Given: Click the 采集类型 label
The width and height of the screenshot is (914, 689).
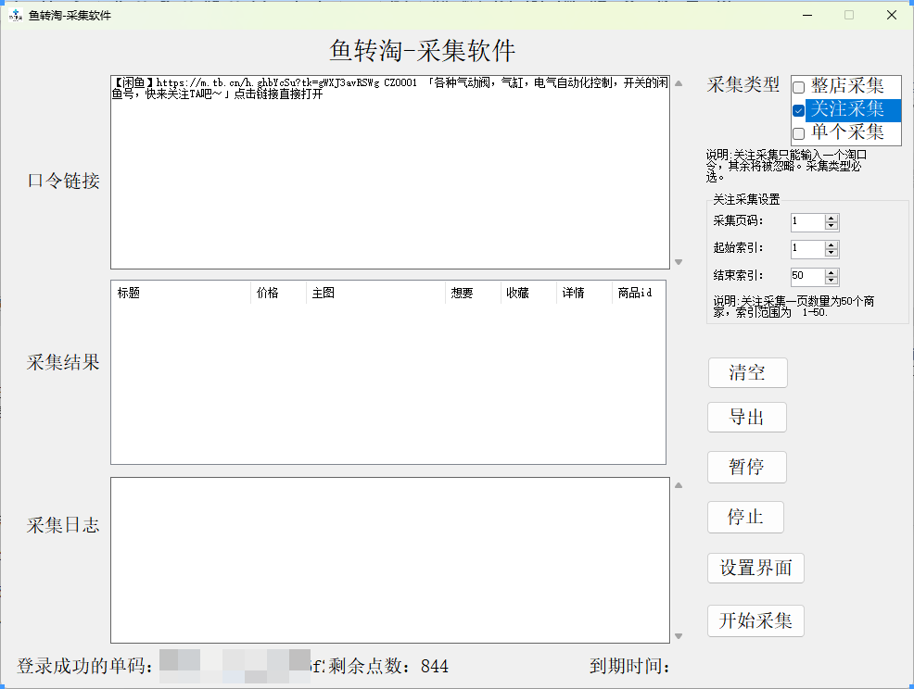Looking at the screenshot, I should tap(743, 85).
